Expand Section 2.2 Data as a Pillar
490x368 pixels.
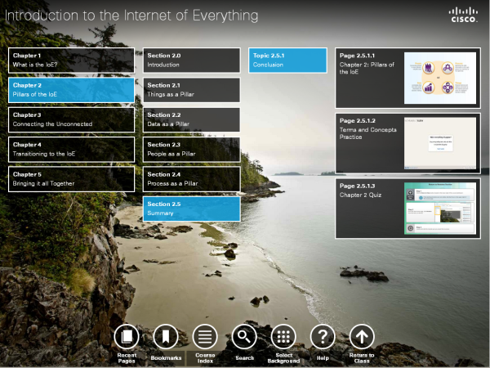[x=191, y=119]
